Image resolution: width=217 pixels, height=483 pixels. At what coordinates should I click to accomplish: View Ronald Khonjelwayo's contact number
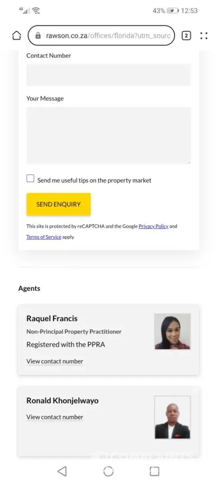(54, 417)
